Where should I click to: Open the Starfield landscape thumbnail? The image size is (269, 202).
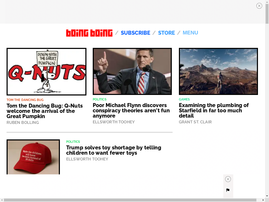[218, 71]
